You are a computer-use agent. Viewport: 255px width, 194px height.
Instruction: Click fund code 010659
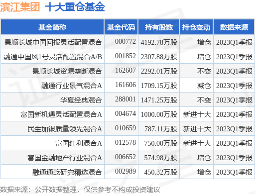tap(126, 128)
